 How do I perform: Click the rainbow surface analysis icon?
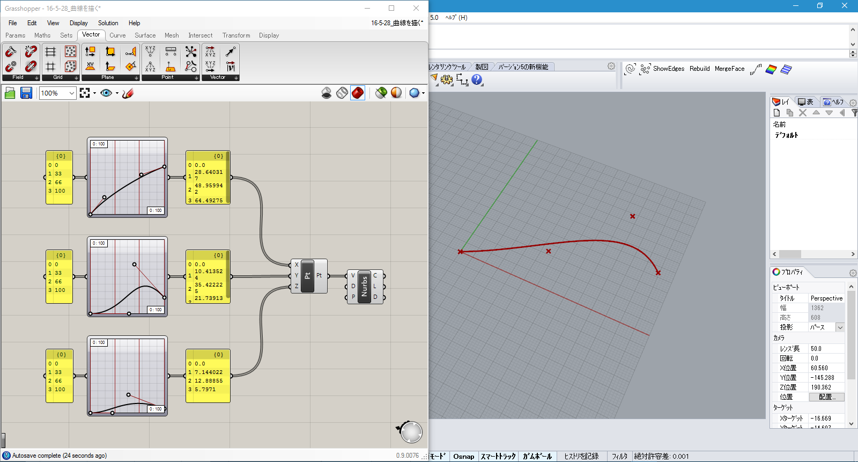click(771, 69)
